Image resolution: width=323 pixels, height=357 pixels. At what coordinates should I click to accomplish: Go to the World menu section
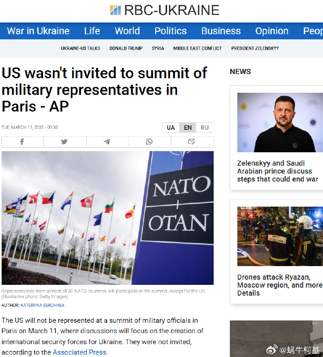point(127,31)
